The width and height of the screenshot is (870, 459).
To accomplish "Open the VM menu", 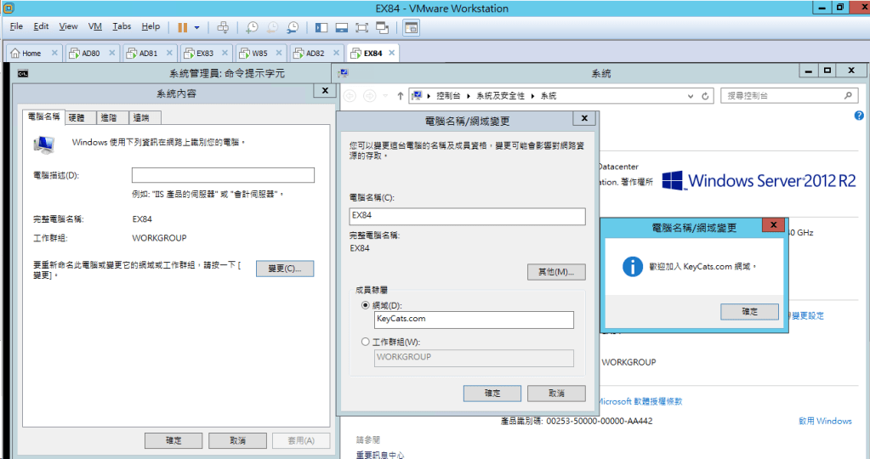I will click(x=95, y=26).
